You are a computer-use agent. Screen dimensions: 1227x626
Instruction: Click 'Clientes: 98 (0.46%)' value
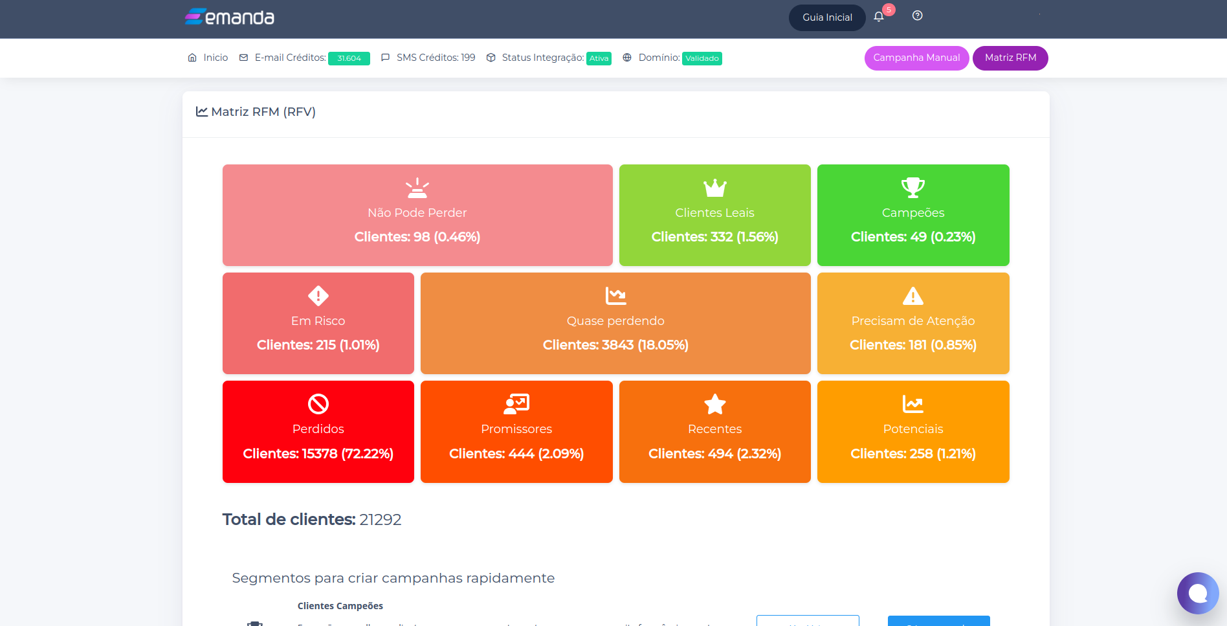click(x=417, y=237)
